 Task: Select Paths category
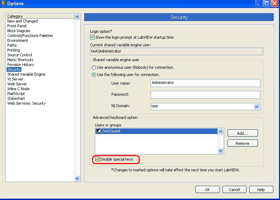(x=12, y=45)
